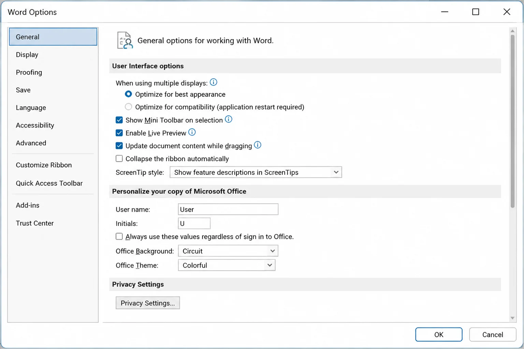524x349 pixels.
Task: Click the scrollbar up arrow
Action: (x=512, y=31)
